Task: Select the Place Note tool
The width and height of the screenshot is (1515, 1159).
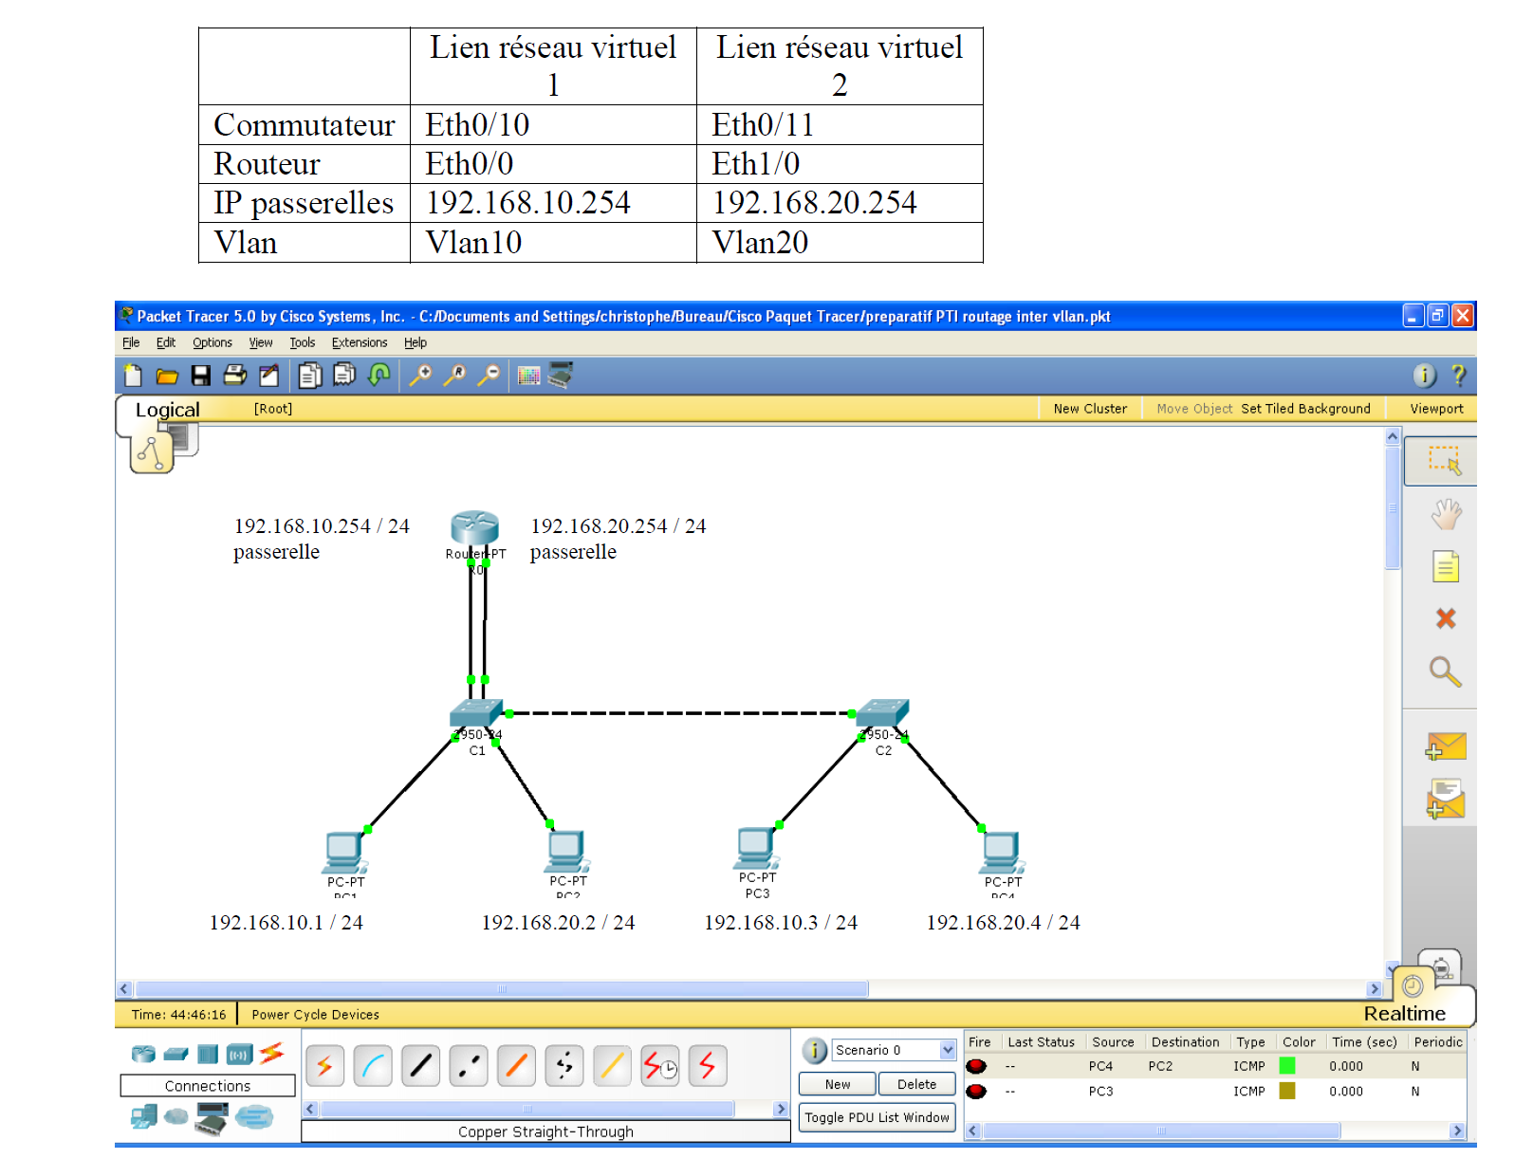Action: [1445, 567]
